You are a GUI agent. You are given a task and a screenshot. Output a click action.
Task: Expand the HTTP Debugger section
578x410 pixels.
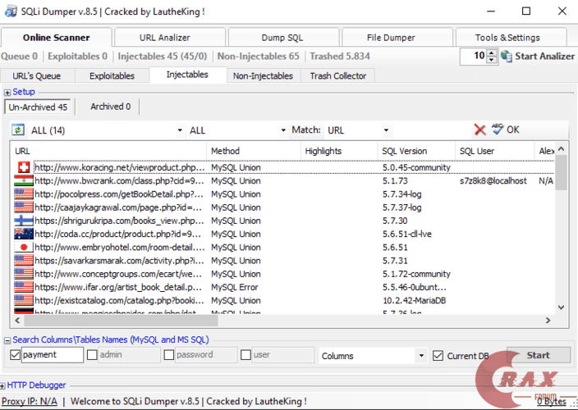click(x=2, y=385)
